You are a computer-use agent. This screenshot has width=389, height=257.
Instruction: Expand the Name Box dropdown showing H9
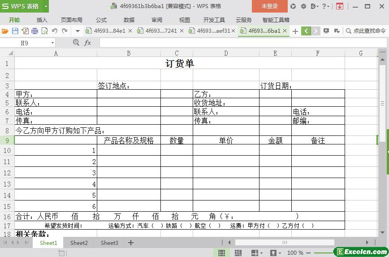coord(52,43)
